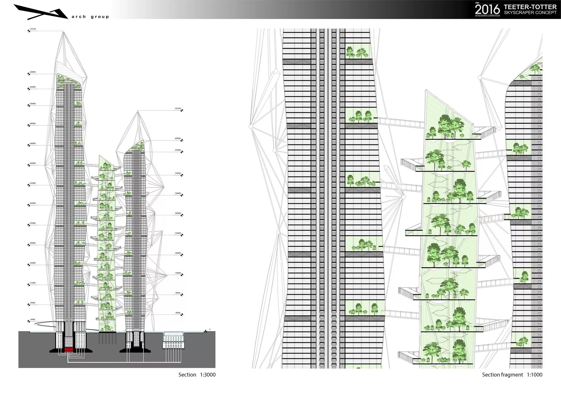The width and height of the screenshot is (561, 397).
Task: Click the '88000' elevation label
Action: [178, 293]
